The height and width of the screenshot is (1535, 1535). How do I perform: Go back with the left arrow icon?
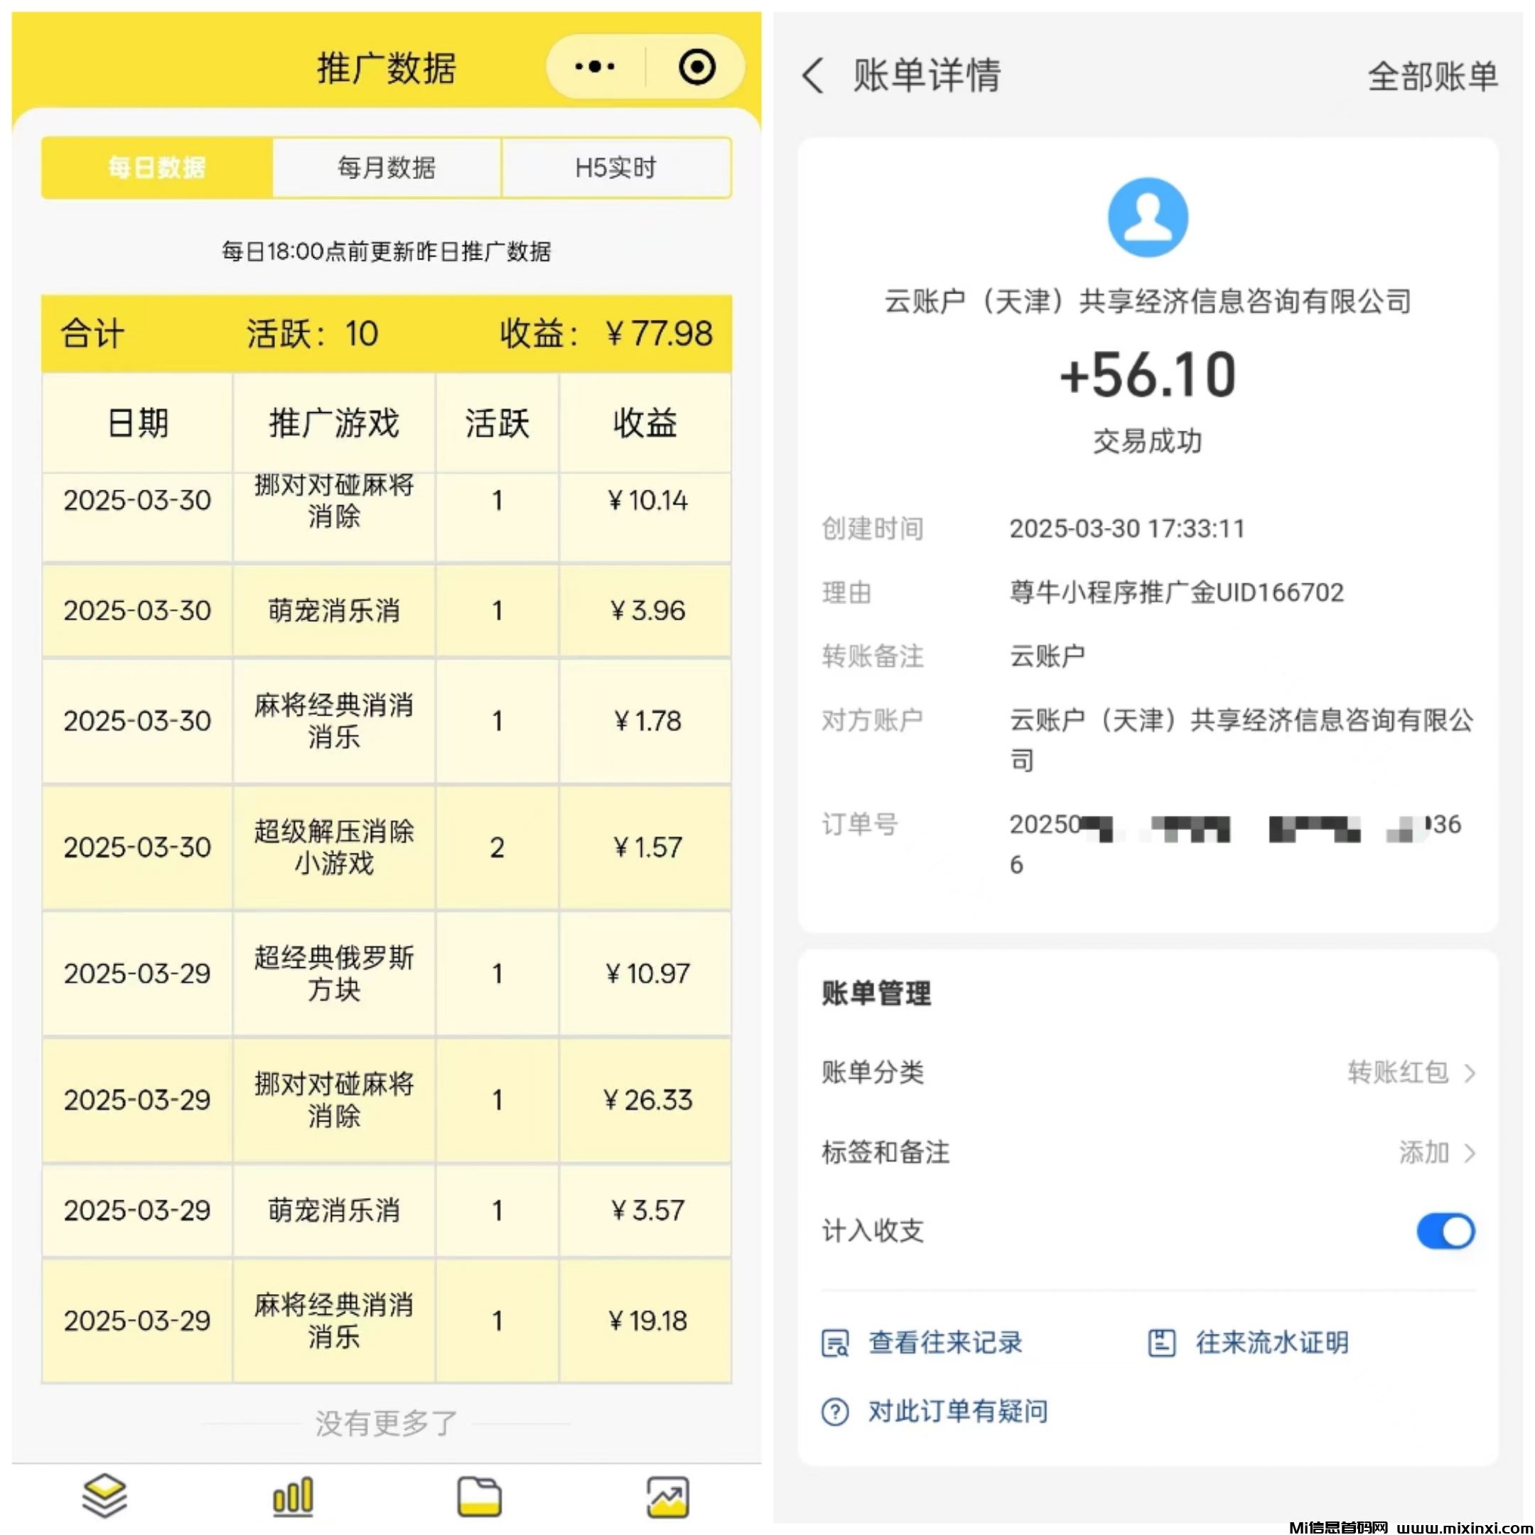[813, 76]
